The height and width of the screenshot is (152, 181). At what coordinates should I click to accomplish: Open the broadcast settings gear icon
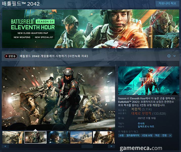169,56
